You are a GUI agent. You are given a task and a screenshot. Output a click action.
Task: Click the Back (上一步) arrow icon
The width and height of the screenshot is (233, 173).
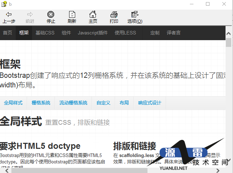point(9,14)
